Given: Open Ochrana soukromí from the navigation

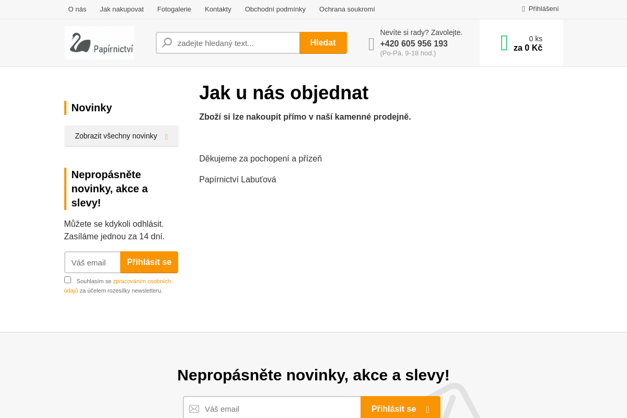Looking at the screenshot, I should pyautogui.click(x=347, y=9).
